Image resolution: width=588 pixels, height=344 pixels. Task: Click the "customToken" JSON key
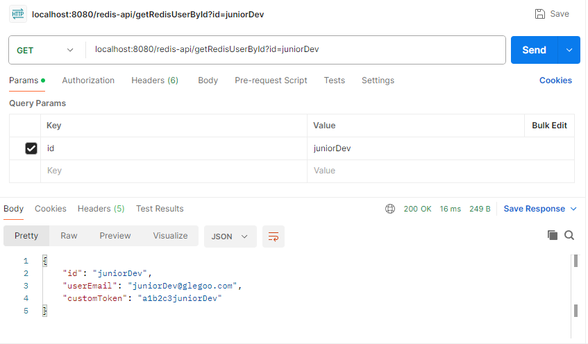pos(94,298)
